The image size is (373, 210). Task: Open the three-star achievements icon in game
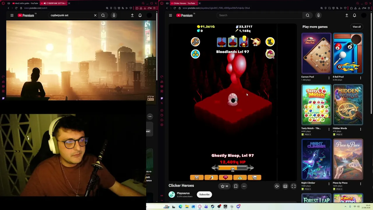coord(195,54)
